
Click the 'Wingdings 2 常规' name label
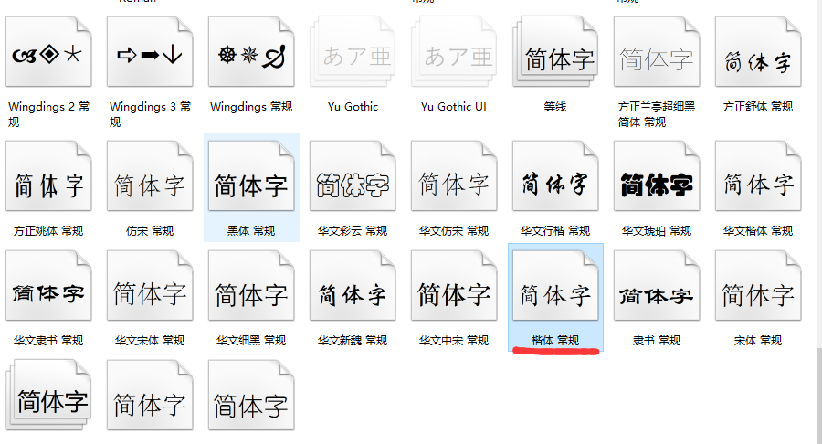tap(48, 114)
